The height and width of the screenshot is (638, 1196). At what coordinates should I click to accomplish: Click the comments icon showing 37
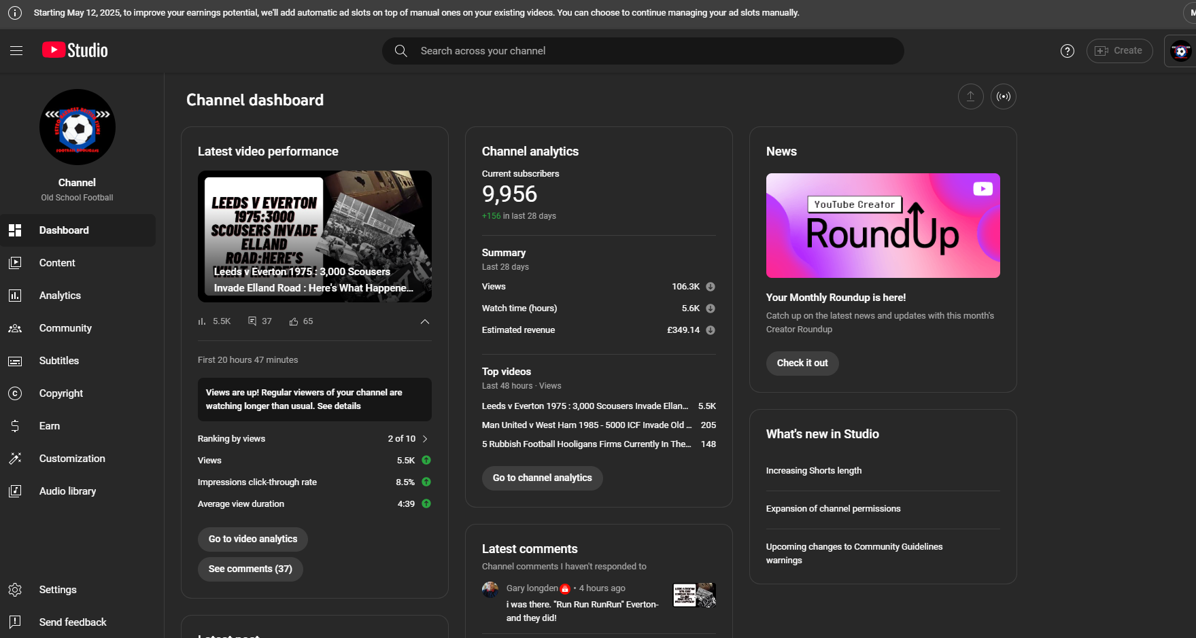252,321
